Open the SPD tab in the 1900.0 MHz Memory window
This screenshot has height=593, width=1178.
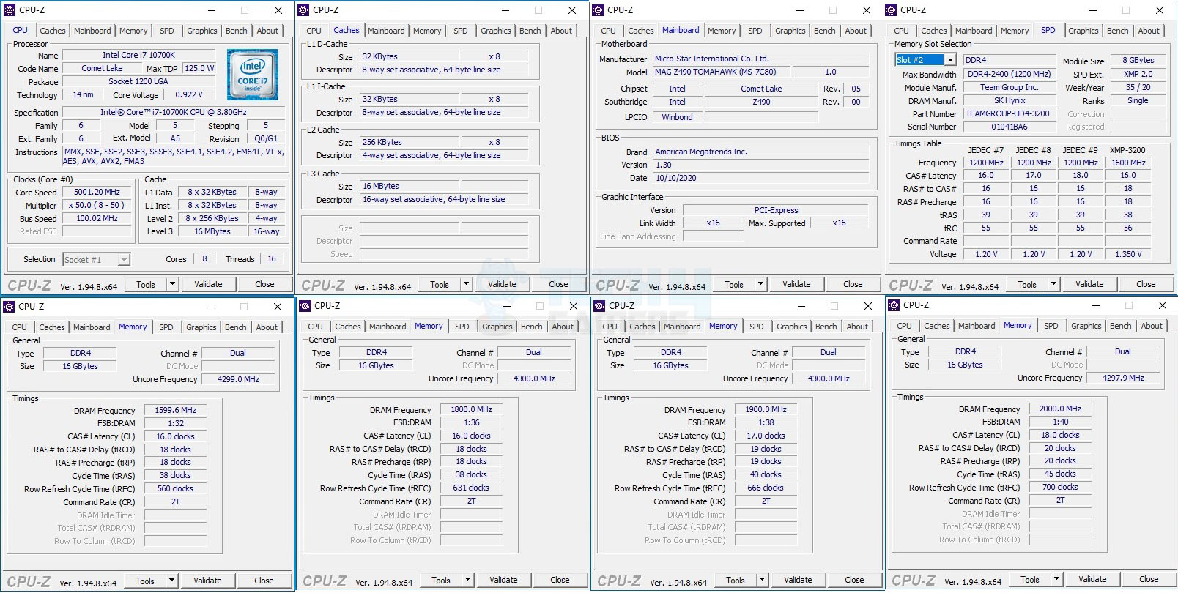756,327
